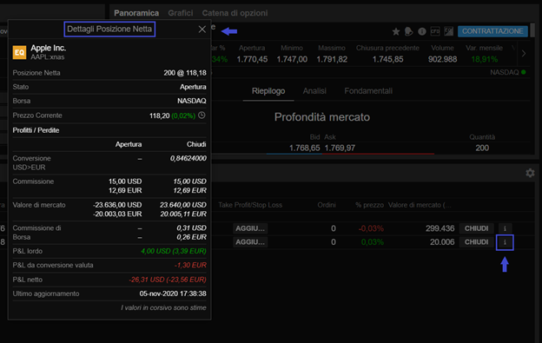Click the CONTRATTAZIONE button
Screen dimensions: 542x343
click(492, 31)
